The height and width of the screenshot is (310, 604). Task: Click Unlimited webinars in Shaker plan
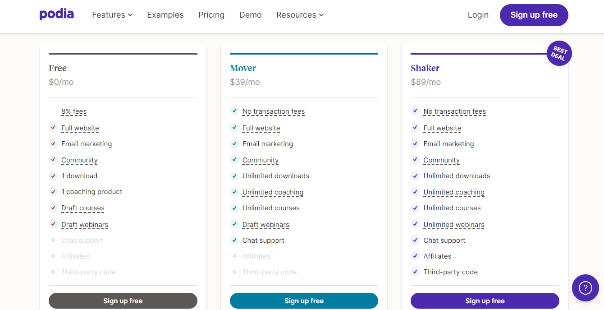(x=454, y=225)
